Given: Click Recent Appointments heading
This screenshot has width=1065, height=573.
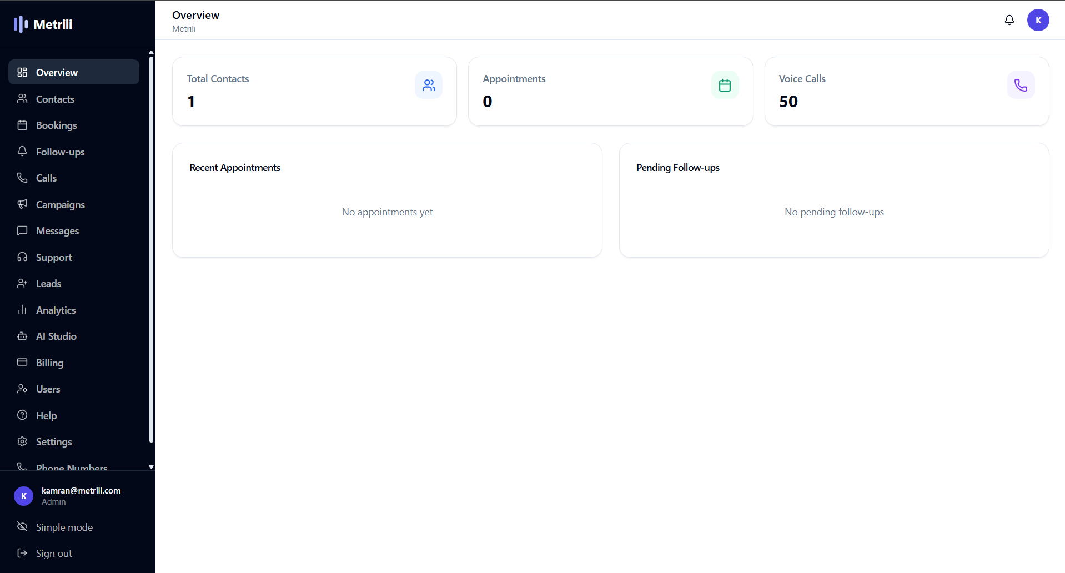Looking at the screenshot, I should pyautogui.click(x=235, y=167).
